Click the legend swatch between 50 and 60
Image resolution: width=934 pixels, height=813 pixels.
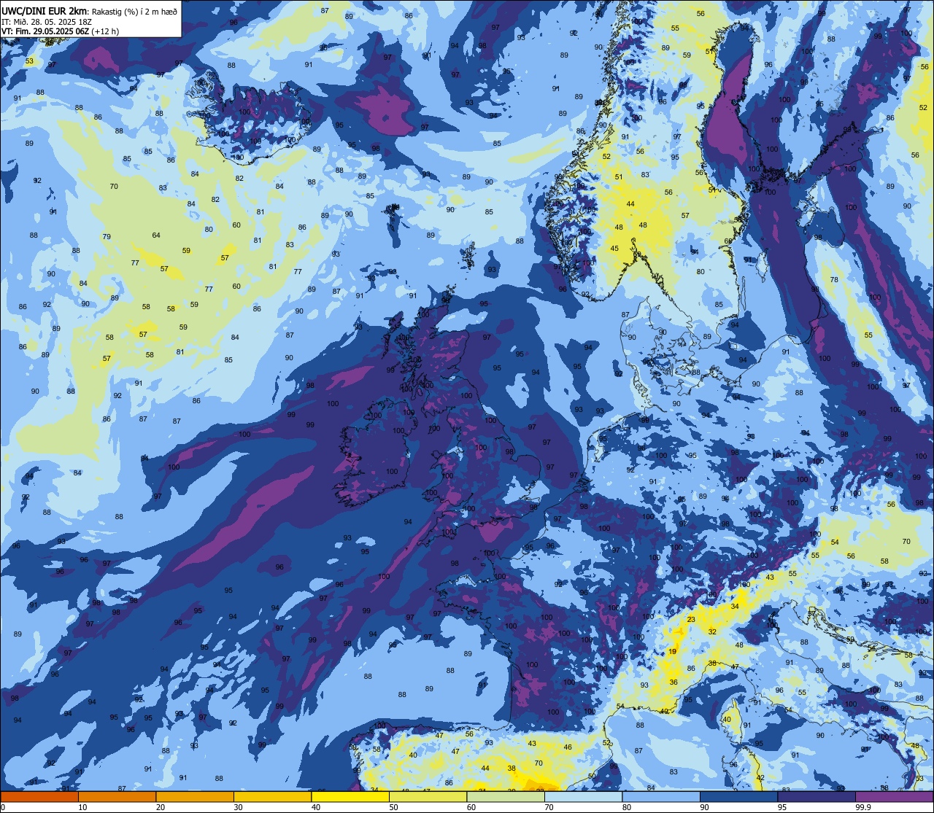[428, 796]
